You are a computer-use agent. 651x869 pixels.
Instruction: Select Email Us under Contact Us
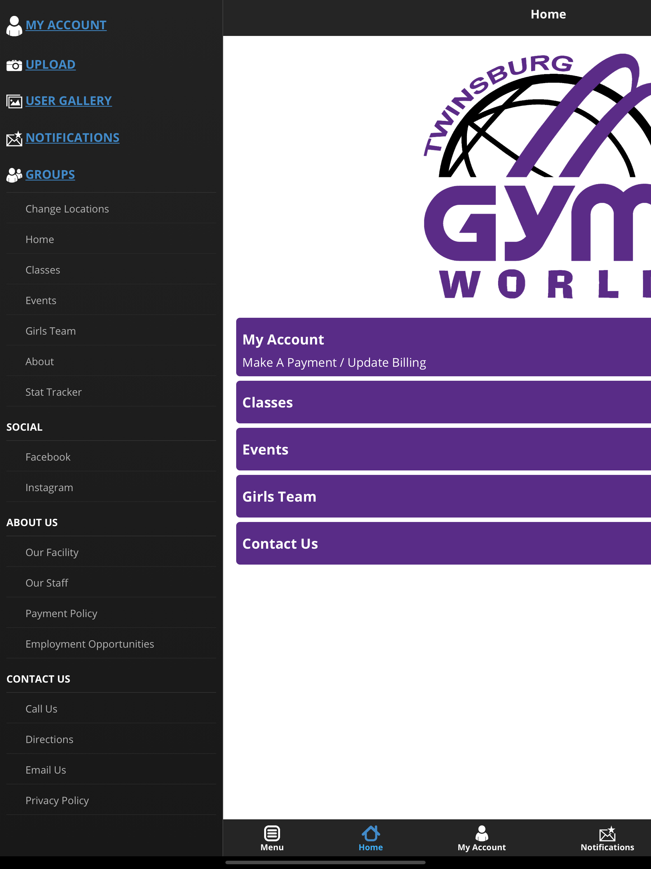point(111,770)
